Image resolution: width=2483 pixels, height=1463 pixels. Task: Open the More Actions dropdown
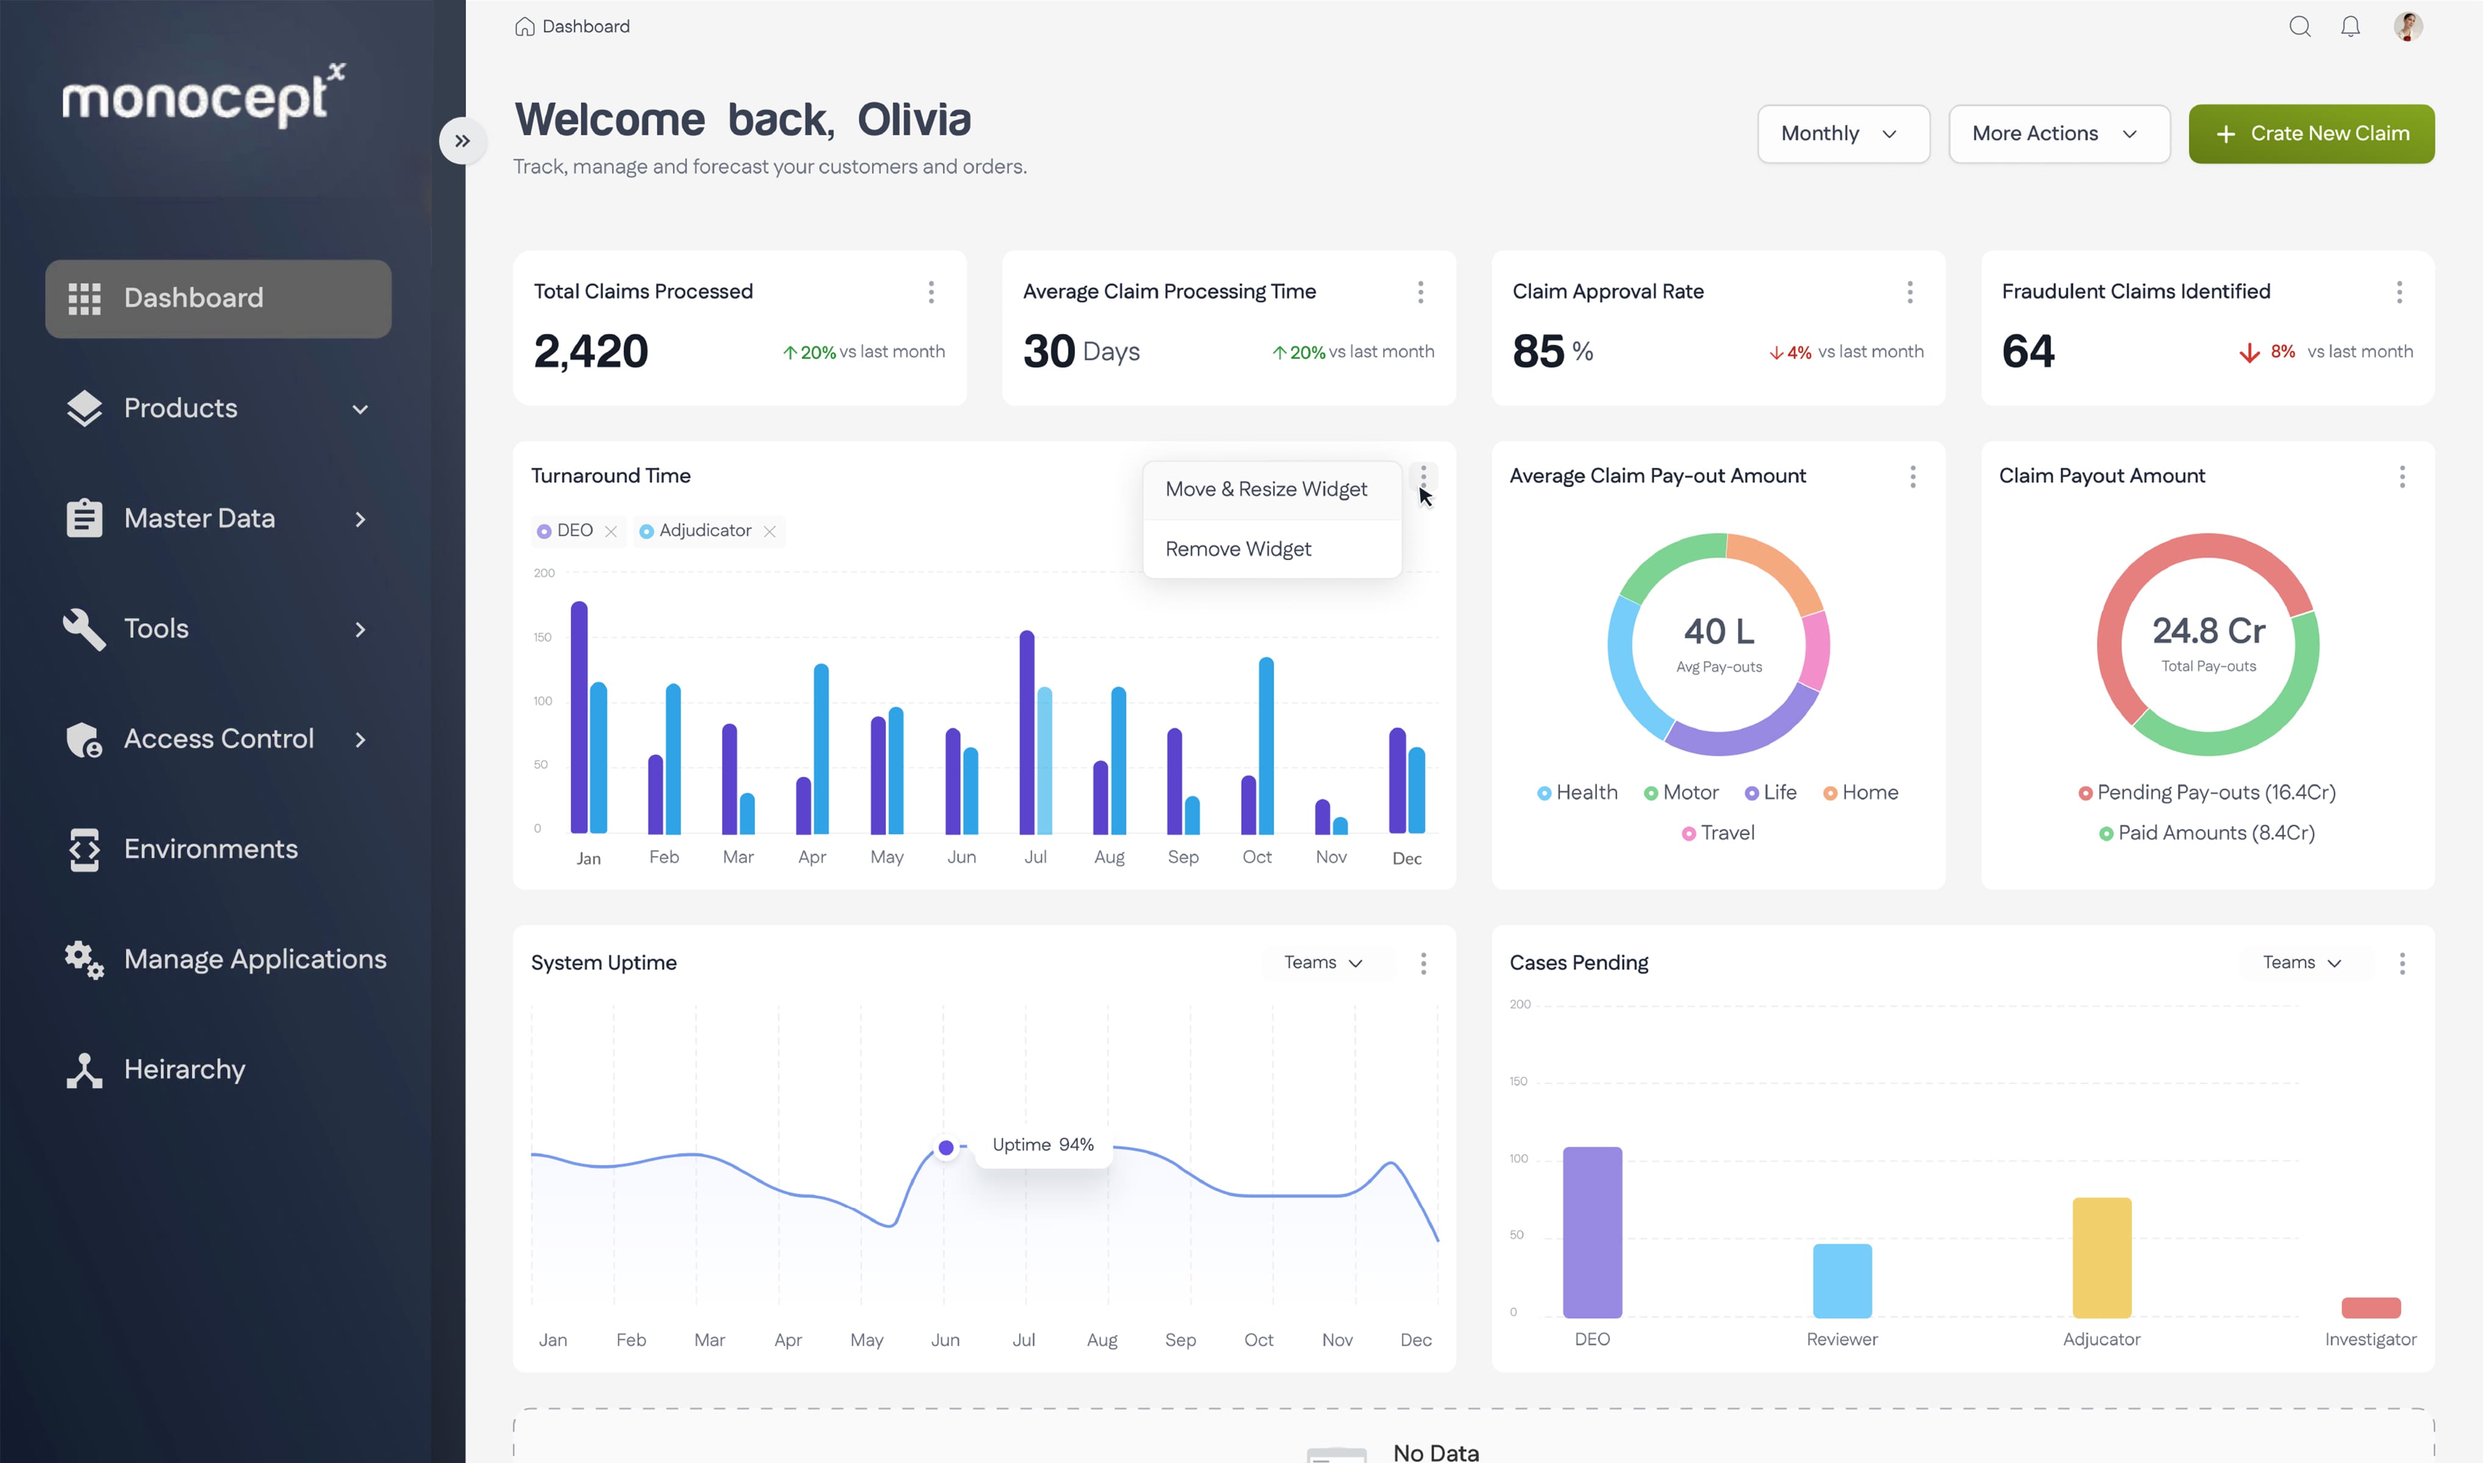(x=2058, y=133)
